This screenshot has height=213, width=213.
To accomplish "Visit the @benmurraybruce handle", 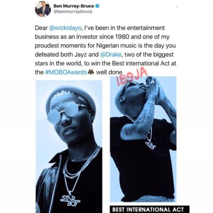I will (73, 12).
